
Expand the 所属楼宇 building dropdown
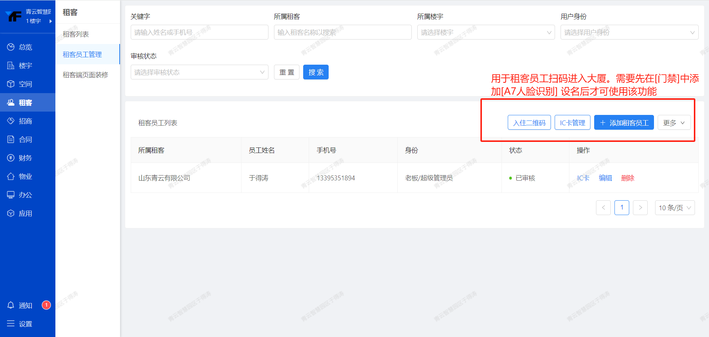486,33
